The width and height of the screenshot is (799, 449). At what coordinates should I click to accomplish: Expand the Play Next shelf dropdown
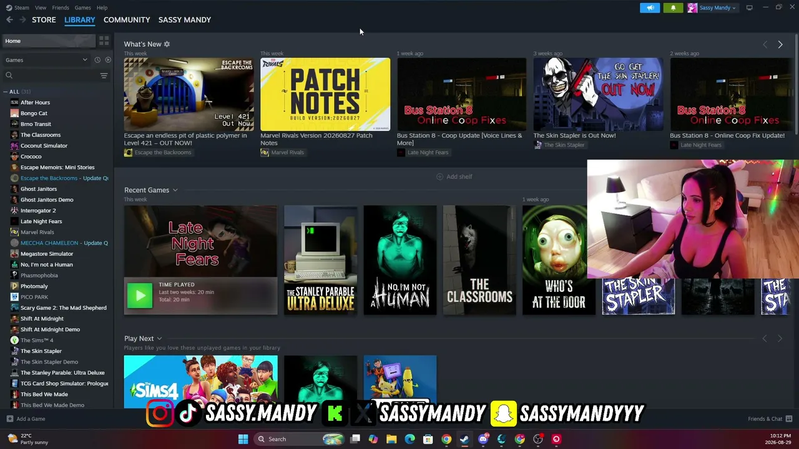(159, 339)
